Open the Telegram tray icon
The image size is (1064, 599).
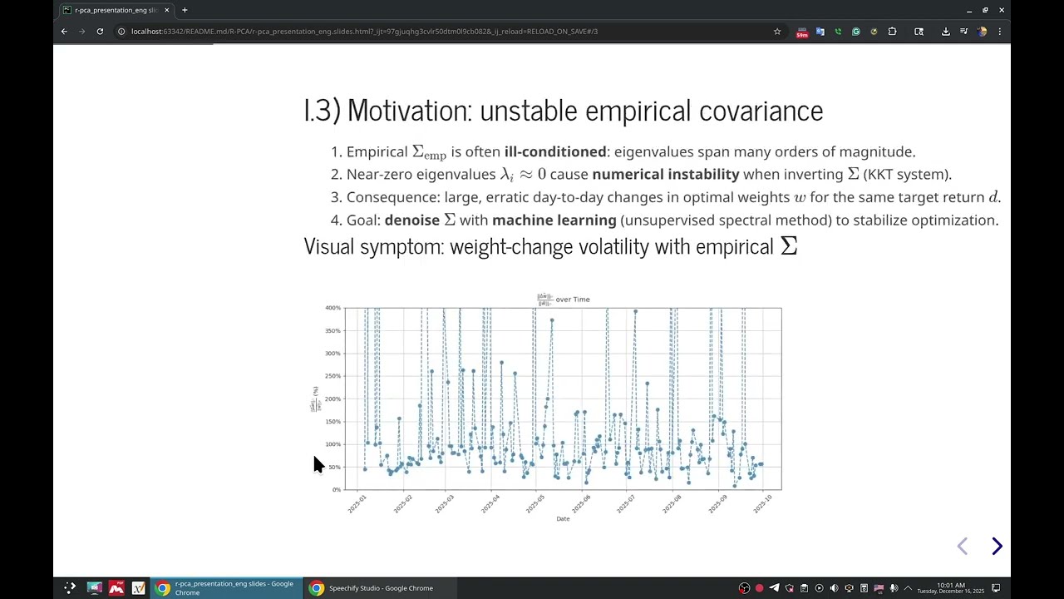pos(774,588)
